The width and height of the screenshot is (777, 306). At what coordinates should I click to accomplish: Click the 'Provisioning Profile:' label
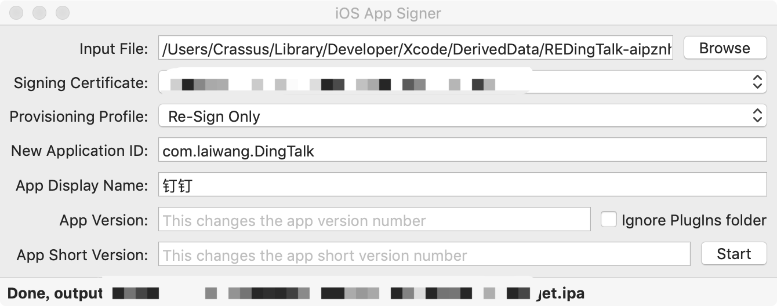click(x=79, y=116)
